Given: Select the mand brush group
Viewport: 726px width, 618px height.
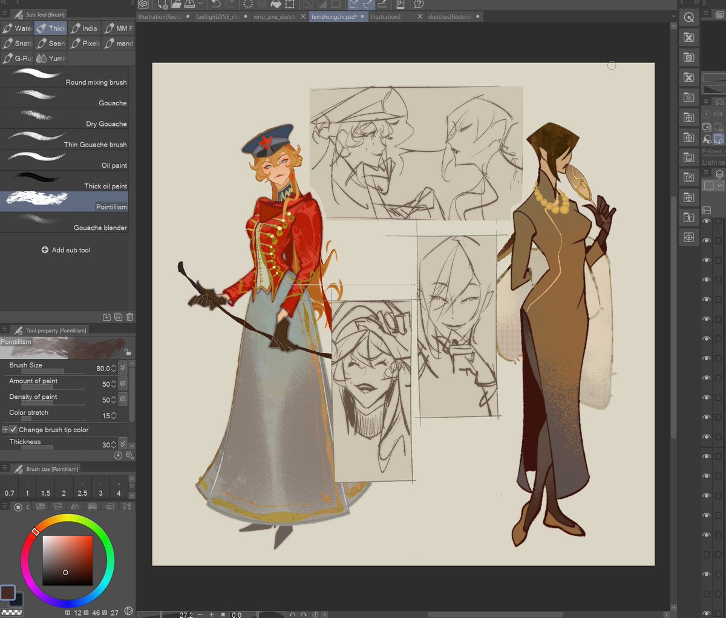Looking at the screenshot, I should click(118, 43).
